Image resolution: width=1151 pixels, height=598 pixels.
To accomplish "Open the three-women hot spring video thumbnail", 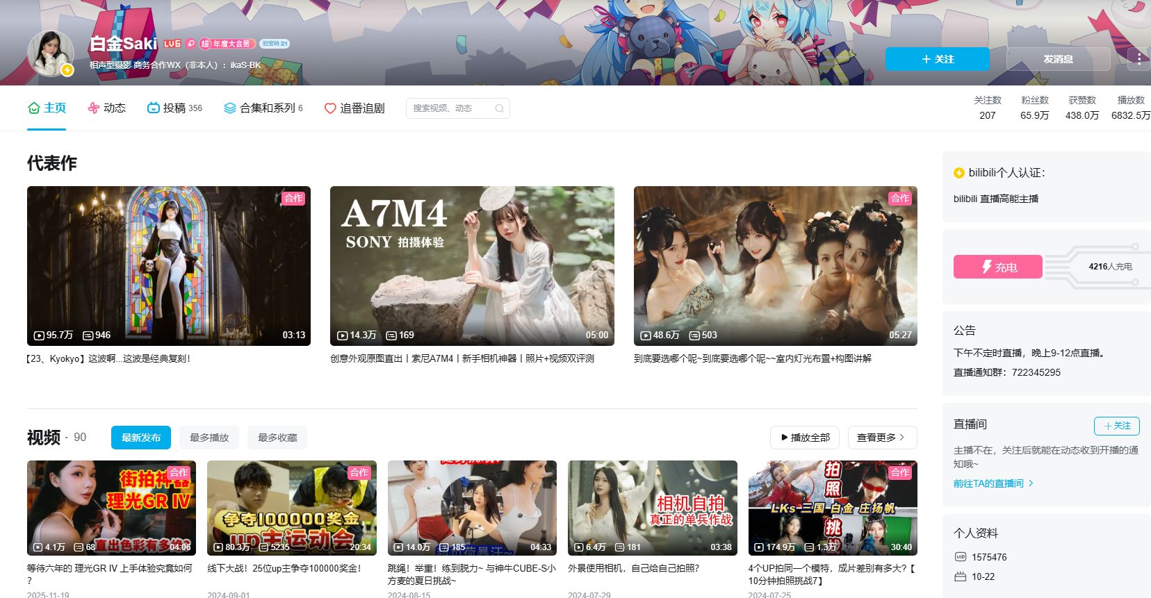I will coord(776,266).
